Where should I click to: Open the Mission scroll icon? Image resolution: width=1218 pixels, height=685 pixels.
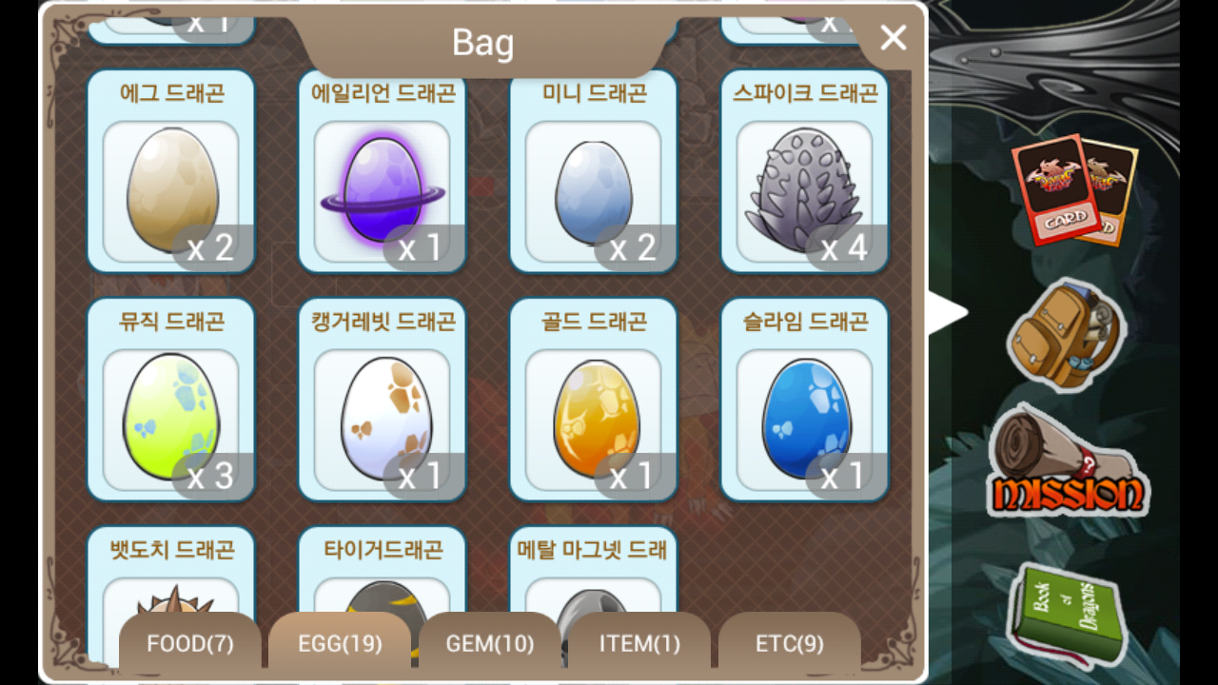tap(1067, 461)
